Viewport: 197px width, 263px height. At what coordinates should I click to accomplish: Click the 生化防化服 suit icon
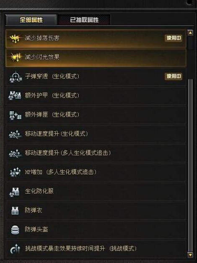(14, 192)
